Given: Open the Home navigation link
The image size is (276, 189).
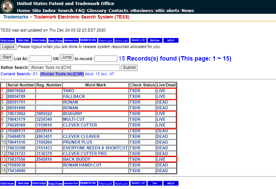Looking at the screenshot, I should point(24,10).
